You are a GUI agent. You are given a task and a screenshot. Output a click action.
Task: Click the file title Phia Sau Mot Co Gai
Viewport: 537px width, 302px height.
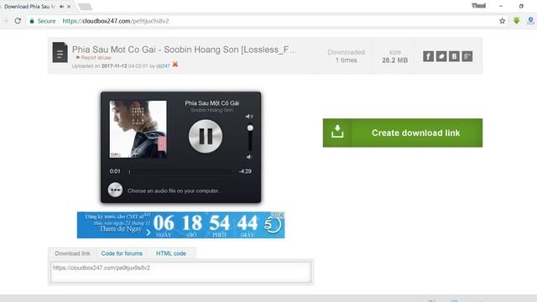185,49
